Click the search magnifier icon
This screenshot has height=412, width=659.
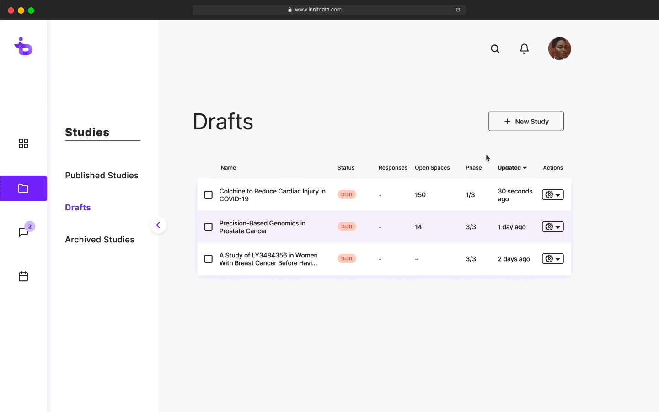tap(495, 49)
